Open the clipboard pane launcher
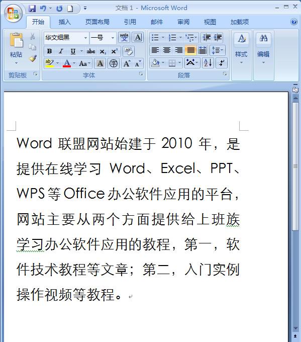This screenshot has width=301, height=342. (36, 74)
